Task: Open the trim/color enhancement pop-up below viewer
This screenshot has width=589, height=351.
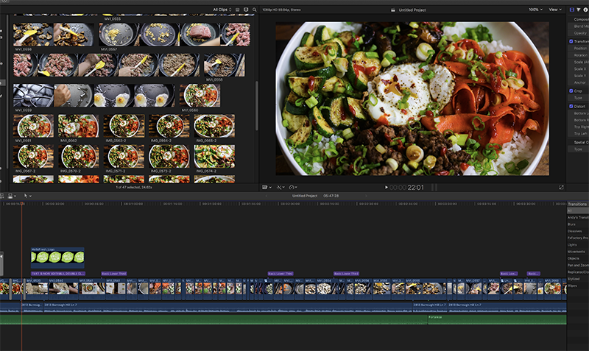Action: (281, 187)
